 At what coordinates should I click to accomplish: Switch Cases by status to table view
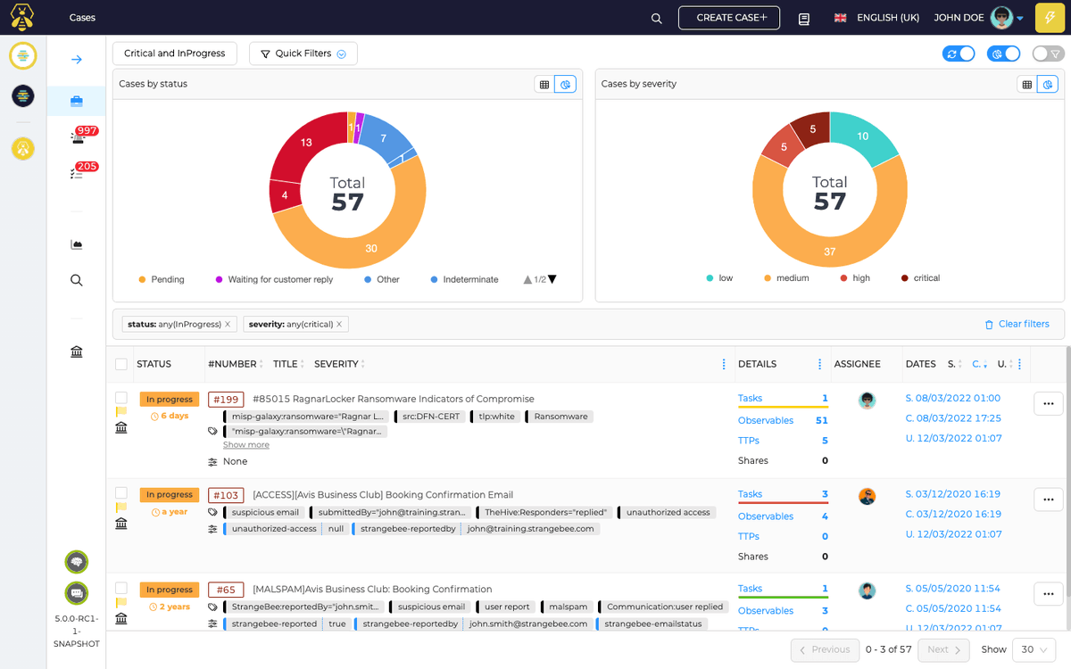[x=544, y=84]
